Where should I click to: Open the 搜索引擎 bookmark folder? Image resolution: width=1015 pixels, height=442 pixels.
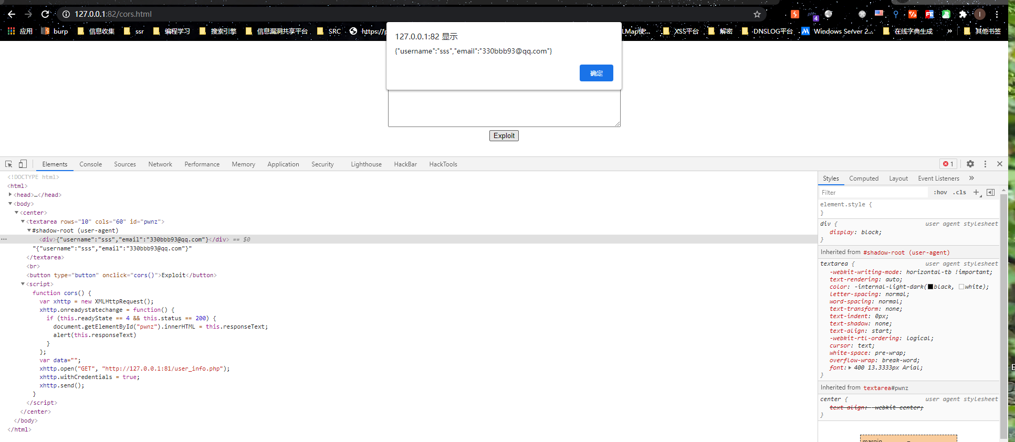coord(217,31)
